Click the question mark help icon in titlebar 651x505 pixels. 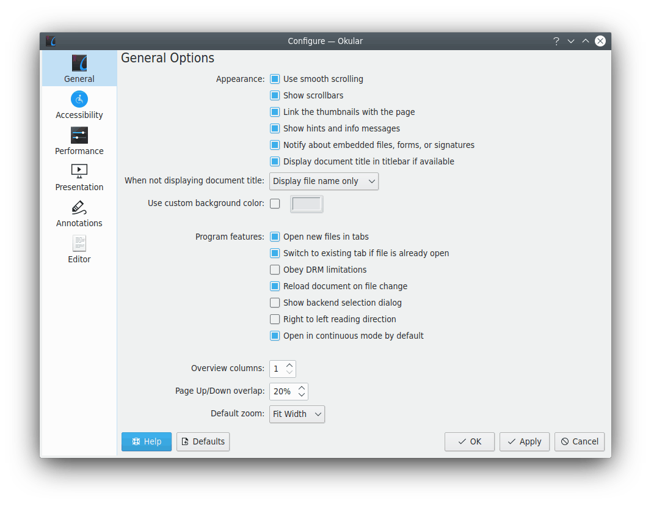556,41
